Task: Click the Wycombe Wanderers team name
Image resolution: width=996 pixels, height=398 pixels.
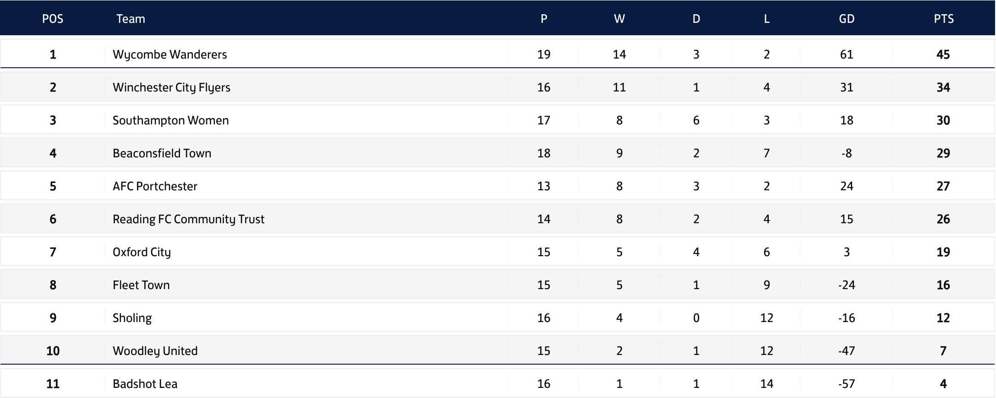Action: [170, 54]
